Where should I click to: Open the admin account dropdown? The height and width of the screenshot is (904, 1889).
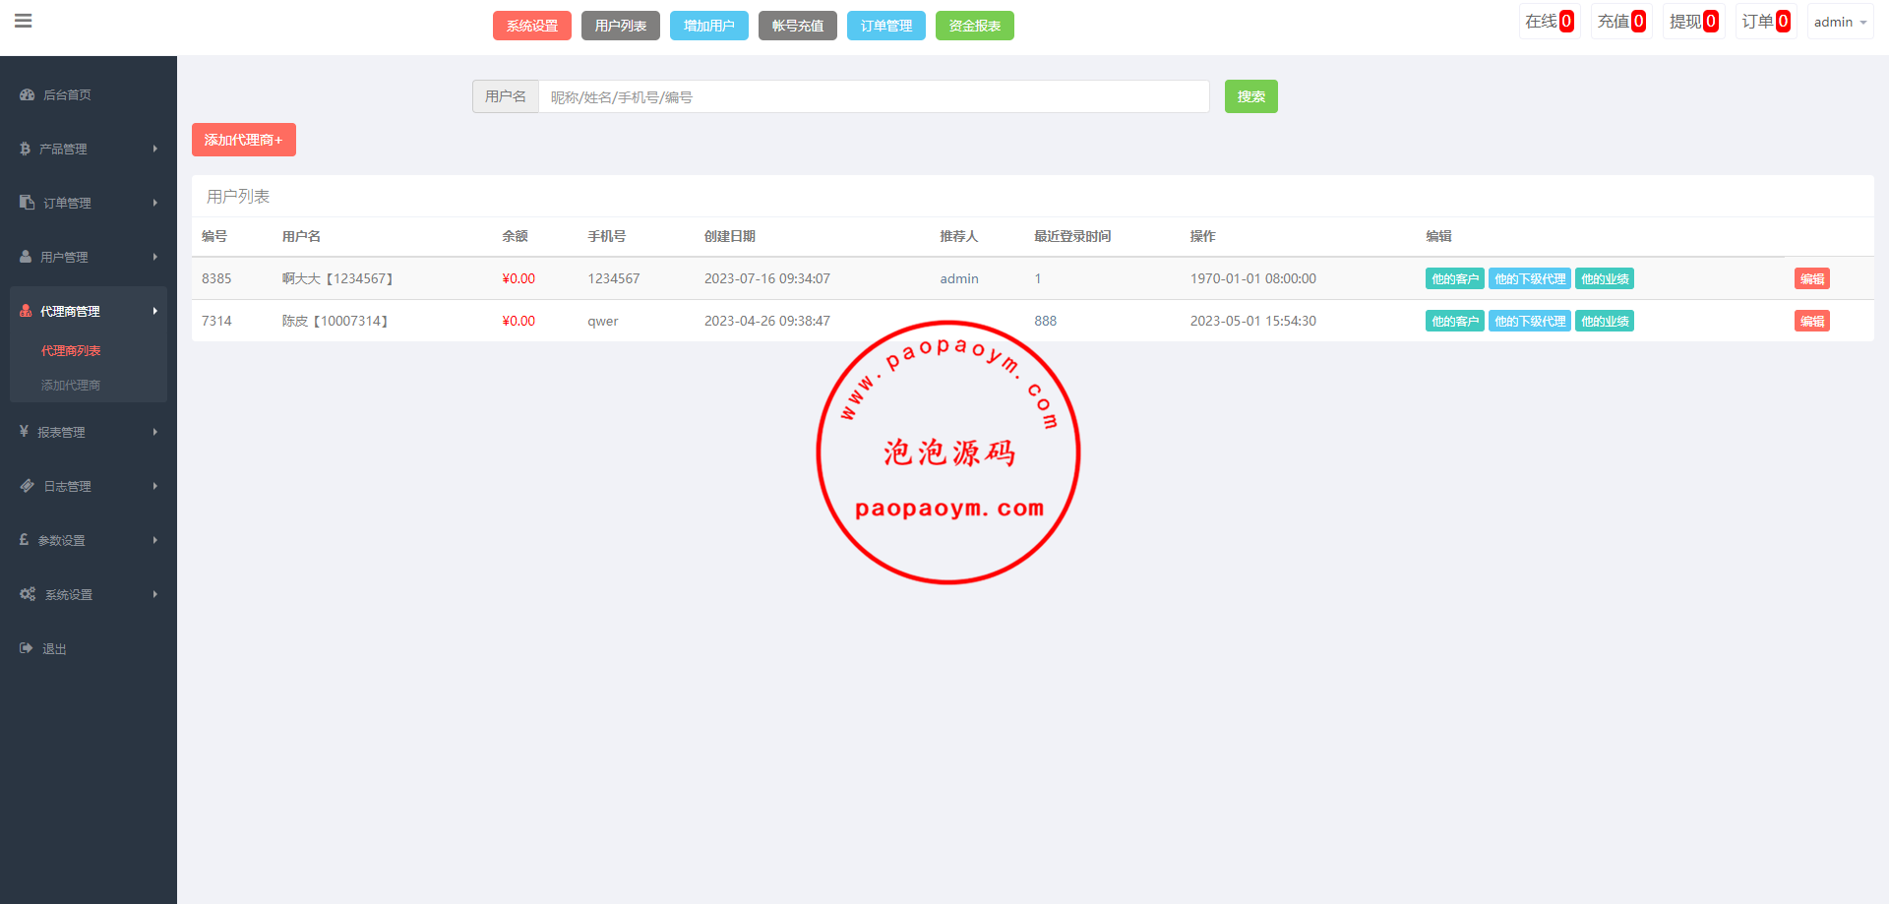1839,22
